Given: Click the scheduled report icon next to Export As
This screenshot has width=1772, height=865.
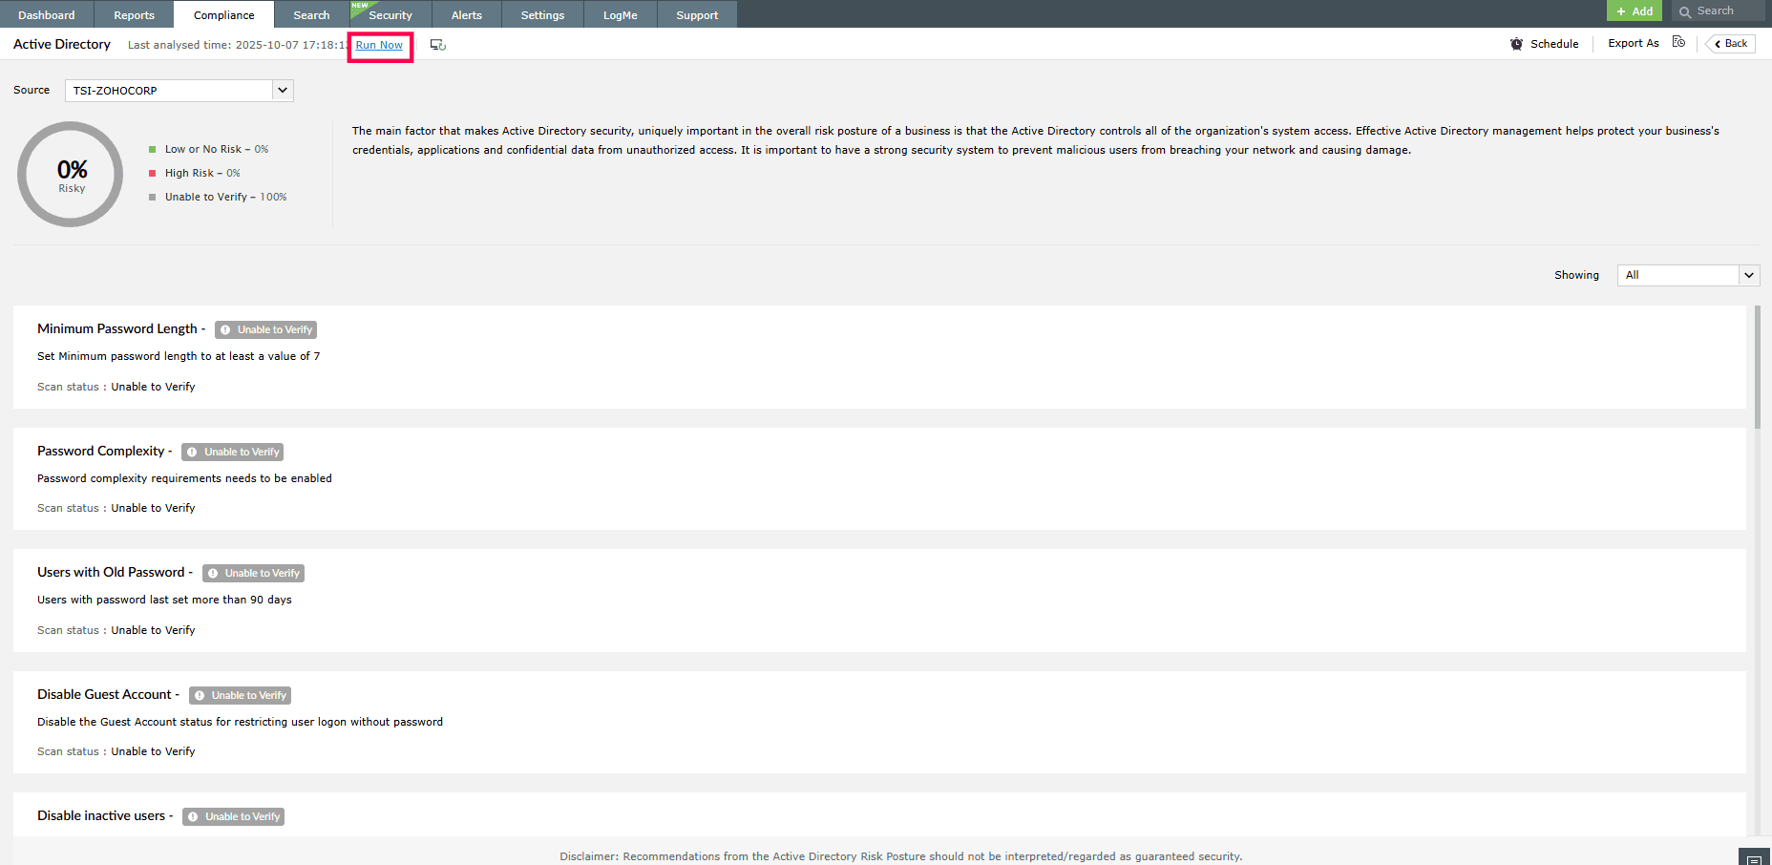Looking at the screenshot, I should 1679,43.
